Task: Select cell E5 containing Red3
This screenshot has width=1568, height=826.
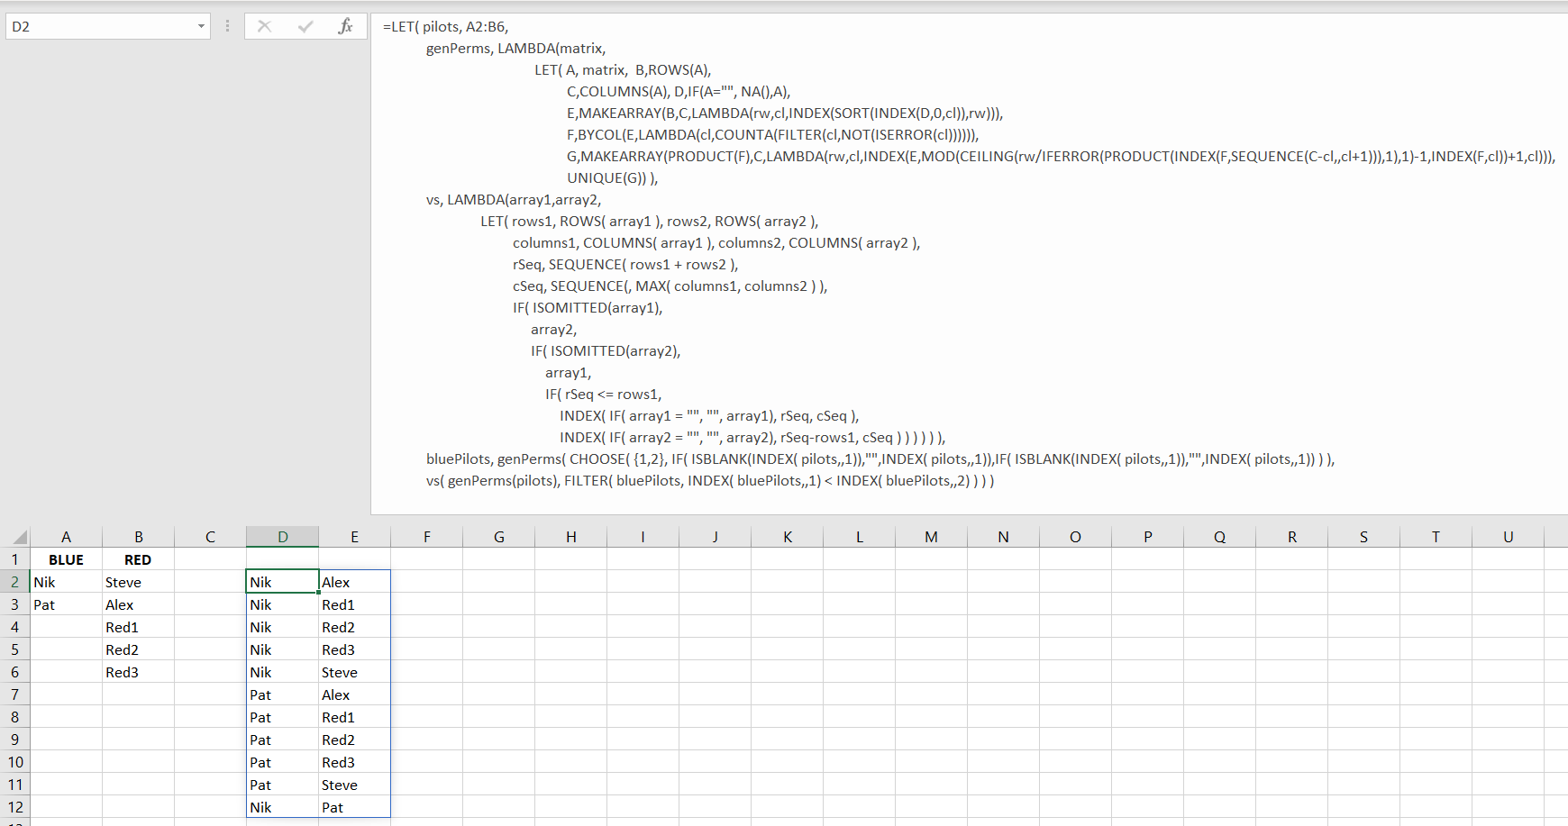Action: coord(354,649)
